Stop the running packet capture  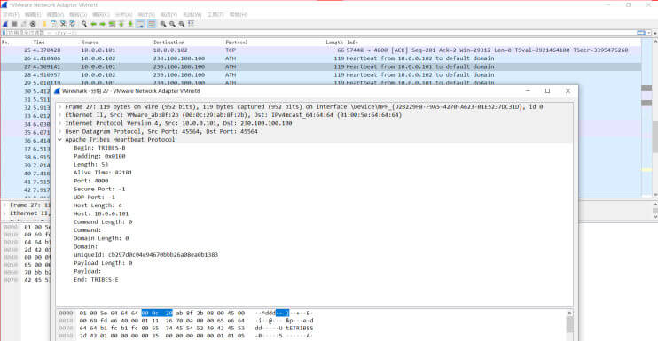(15, 24)
